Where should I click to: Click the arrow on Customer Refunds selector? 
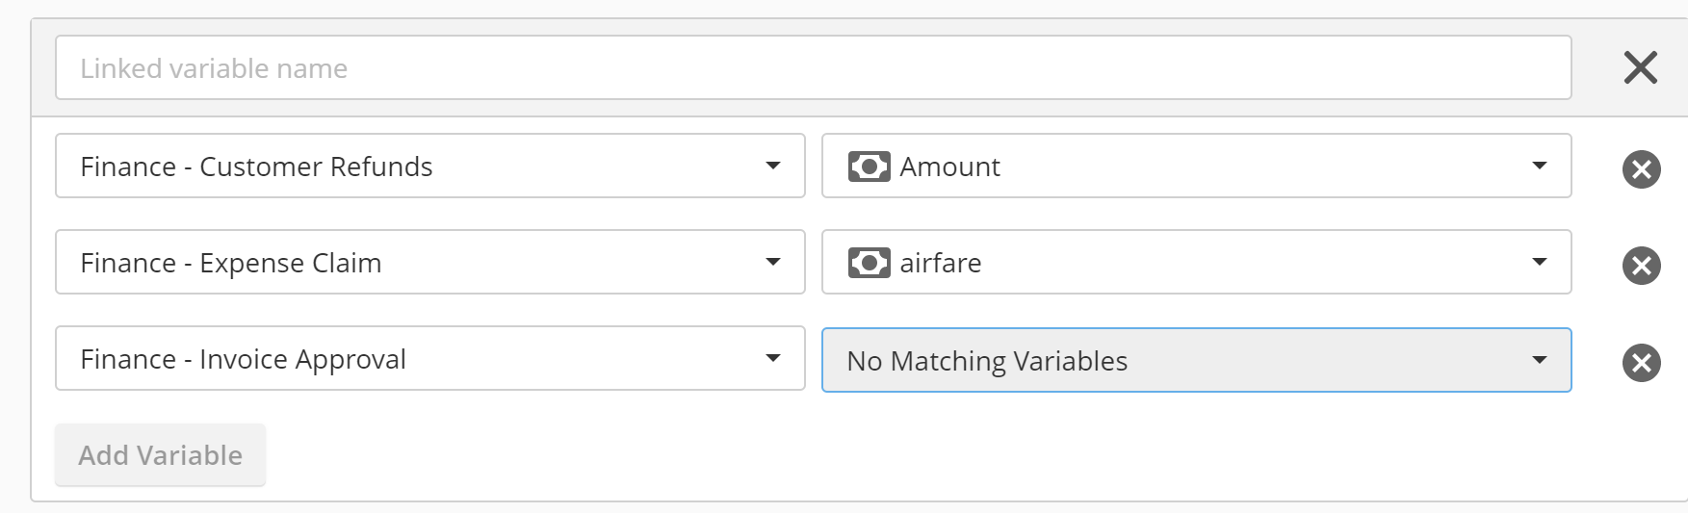(772, 166)
